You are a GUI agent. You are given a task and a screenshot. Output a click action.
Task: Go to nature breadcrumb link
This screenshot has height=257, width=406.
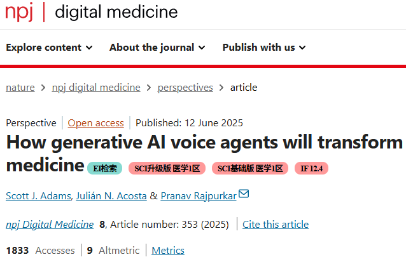(20, 88)
